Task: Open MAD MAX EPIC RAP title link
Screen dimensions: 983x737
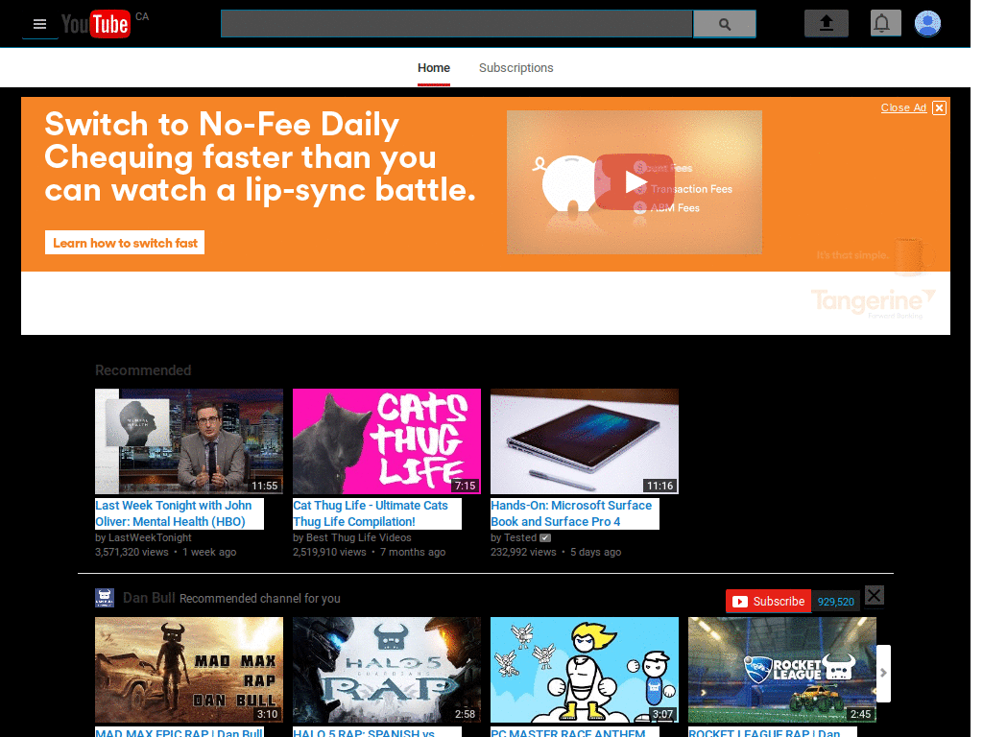Action: (180, 732)
